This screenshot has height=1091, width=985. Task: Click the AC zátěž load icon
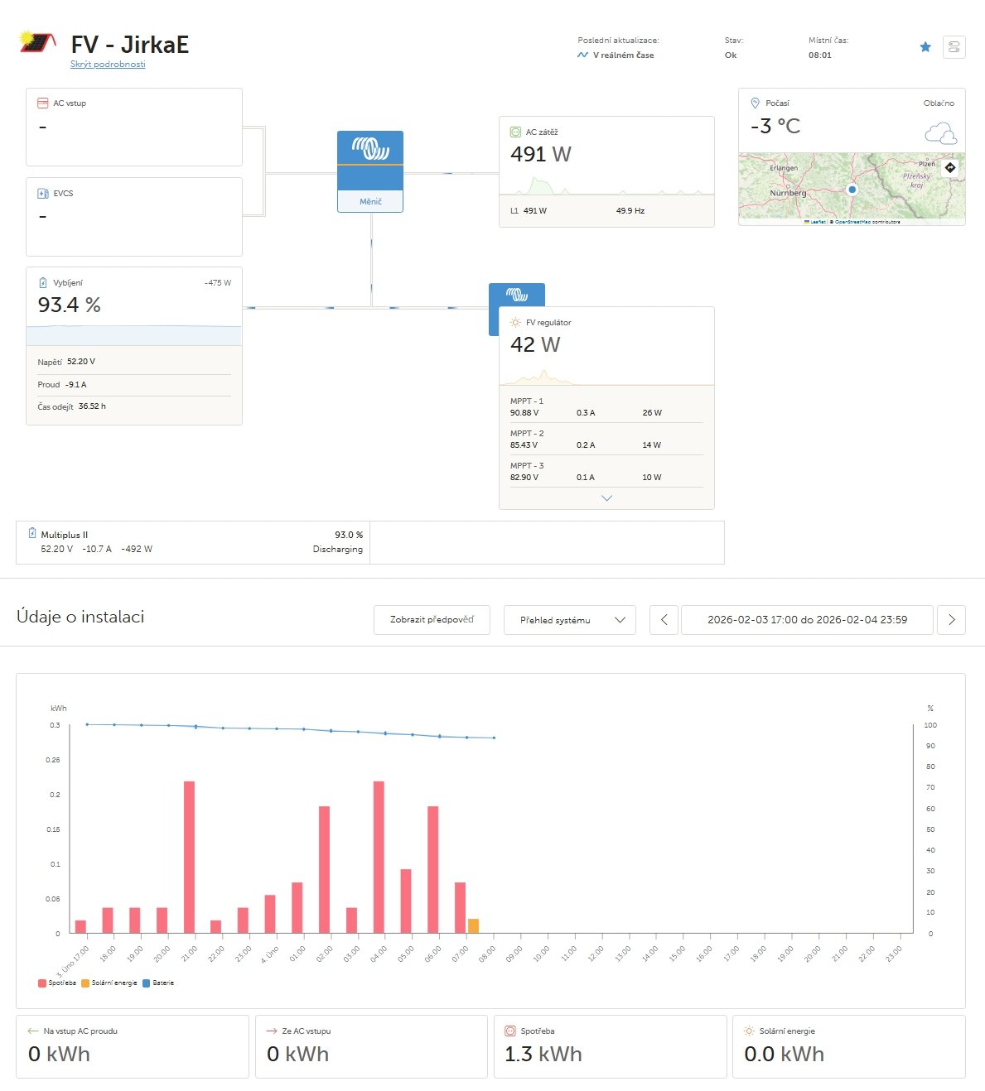pos(515,132)
